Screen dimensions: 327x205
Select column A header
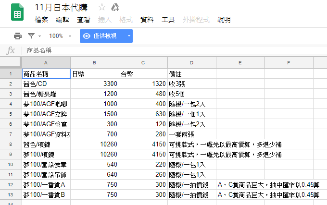(x=46, y=62)
